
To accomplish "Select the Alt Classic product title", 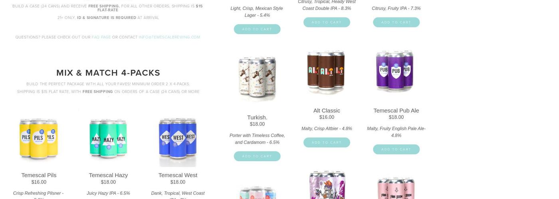I will click(327, 111).
